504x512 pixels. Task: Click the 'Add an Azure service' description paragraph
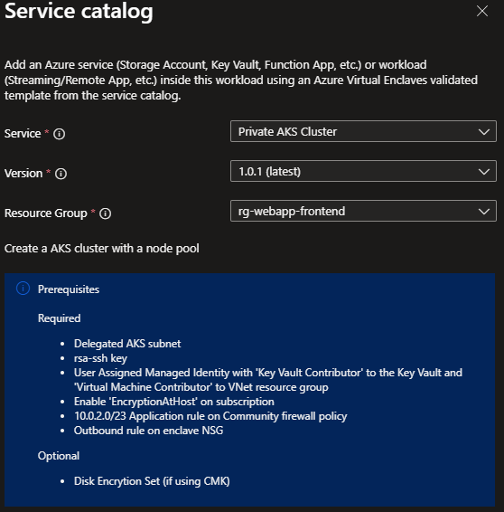[x=241, y=81]
